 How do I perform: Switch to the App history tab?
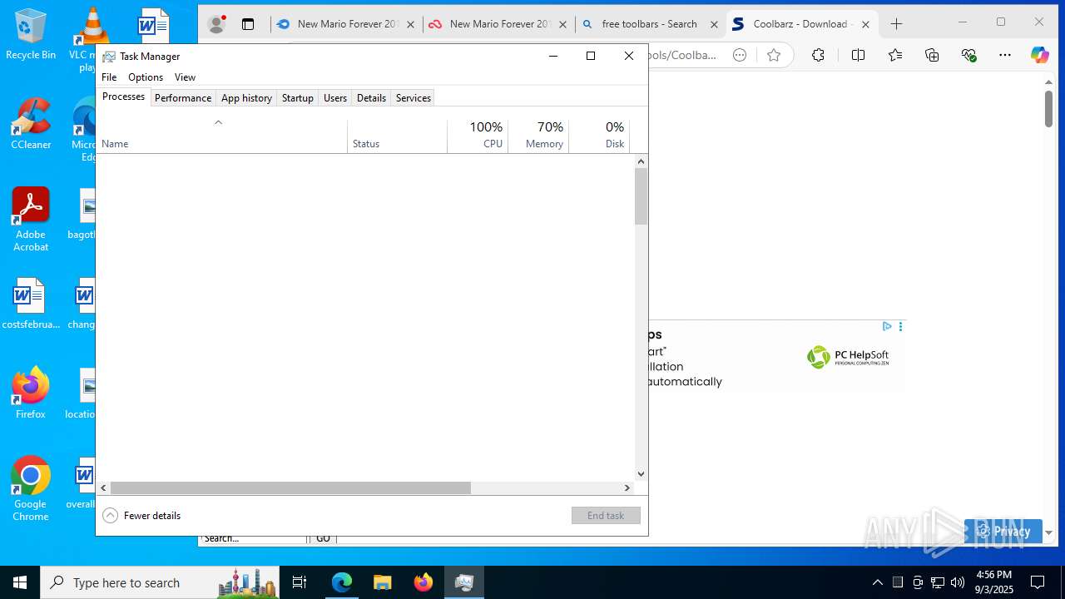246,98
